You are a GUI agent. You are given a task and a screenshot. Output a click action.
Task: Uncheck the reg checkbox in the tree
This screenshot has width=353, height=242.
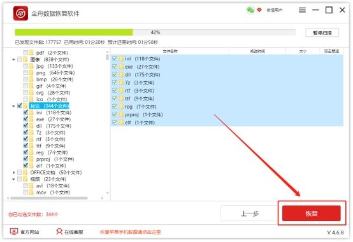coord(25,152)
